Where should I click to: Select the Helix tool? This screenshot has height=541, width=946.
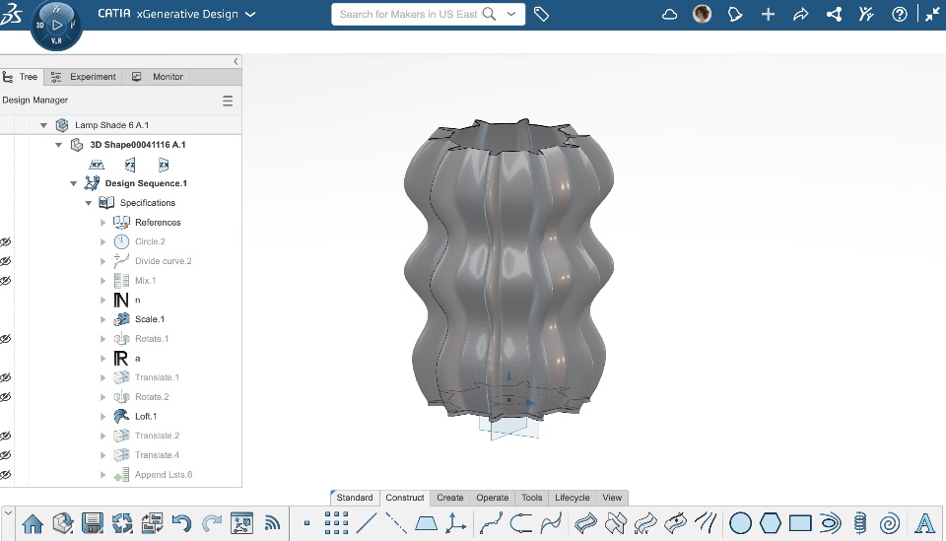(x=859, y=523)
